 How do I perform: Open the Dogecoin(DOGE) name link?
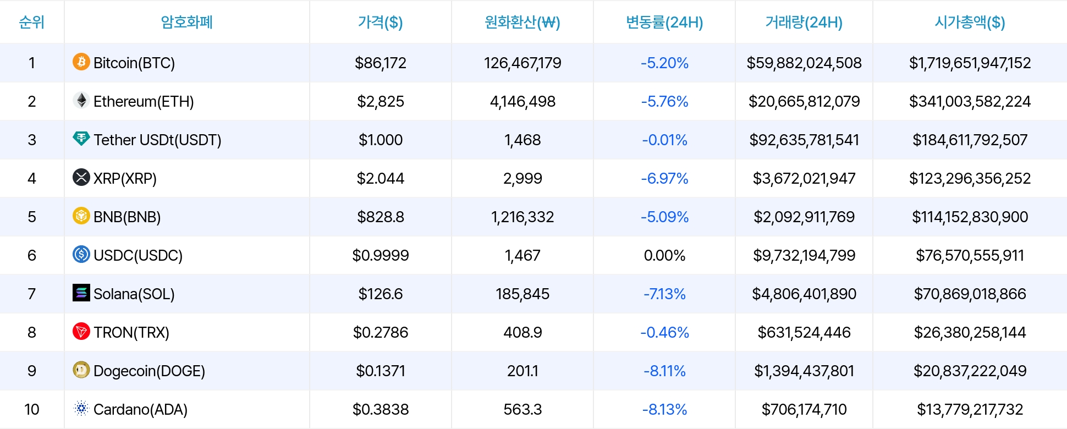(149, 371)
